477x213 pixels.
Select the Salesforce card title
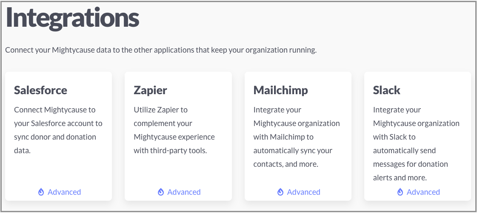pyautogui.click(x=40, y=90)
